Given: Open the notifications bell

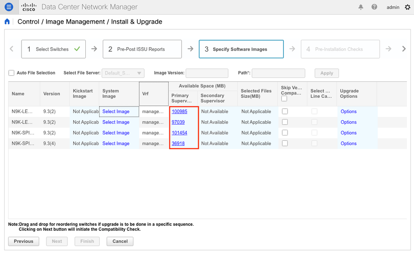Looking at the screenshot, I should click(x=361, y=7).
